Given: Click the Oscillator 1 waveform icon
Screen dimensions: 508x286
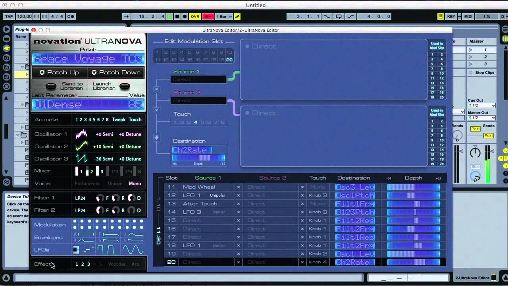Looking at the screenshot, I should pos(81,134).
